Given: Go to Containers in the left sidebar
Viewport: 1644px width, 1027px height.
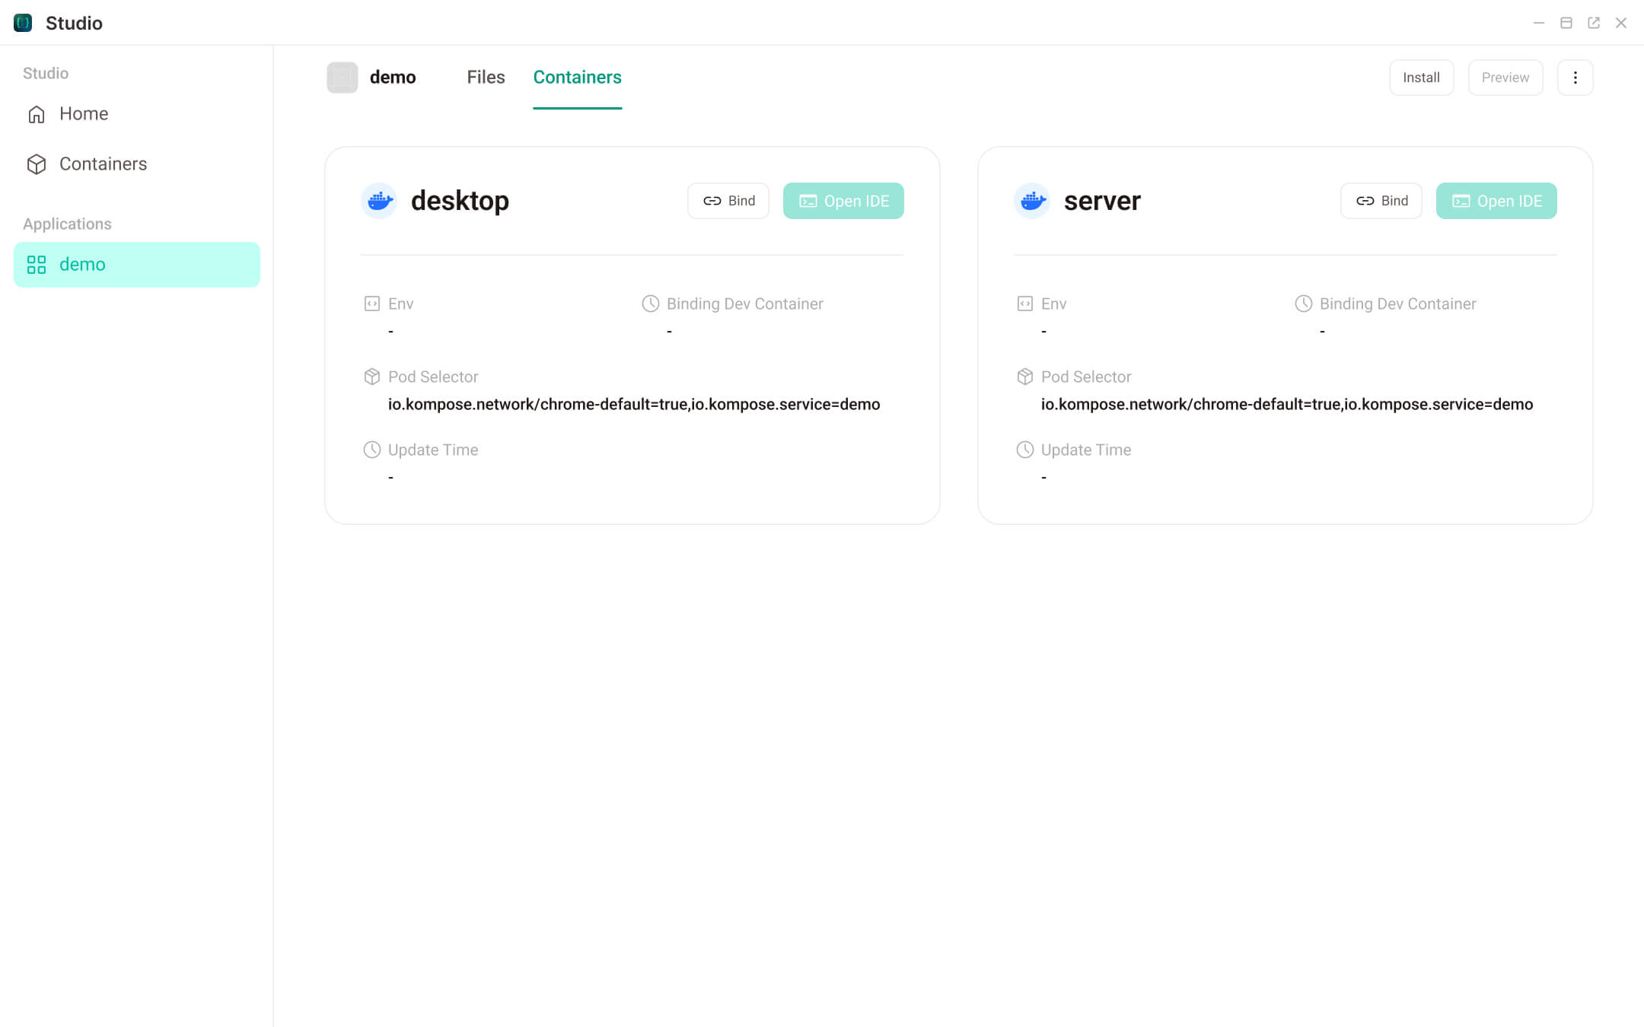Looking at the screenshot, I should coord(103,164).
